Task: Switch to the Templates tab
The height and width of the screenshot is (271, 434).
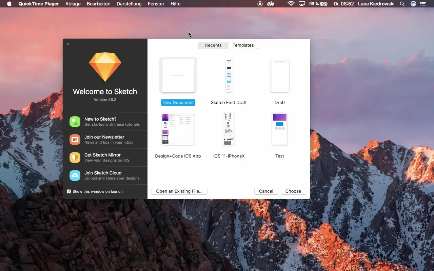Action: (x=243, y=45)
